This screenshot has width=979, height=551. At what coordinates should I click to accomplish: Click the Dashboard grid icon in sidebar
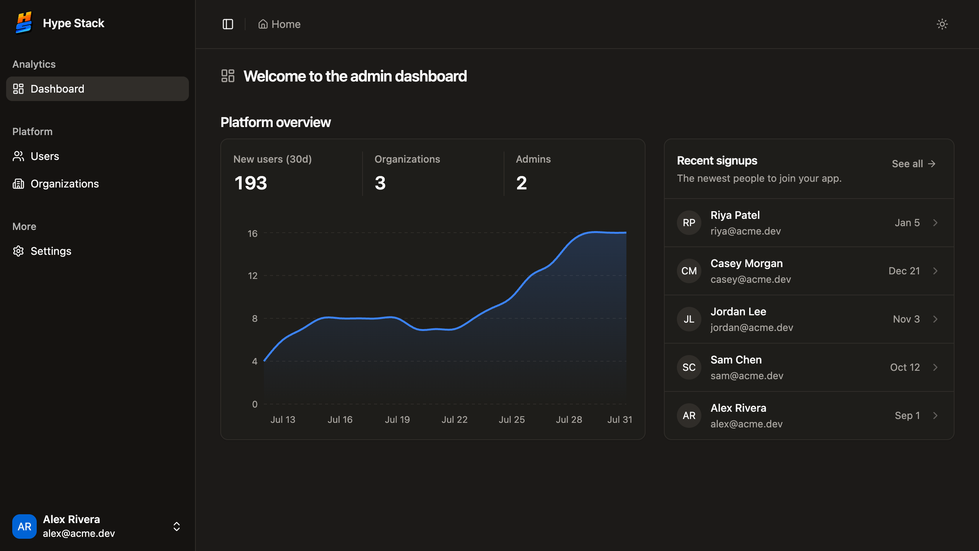[18, 89]
